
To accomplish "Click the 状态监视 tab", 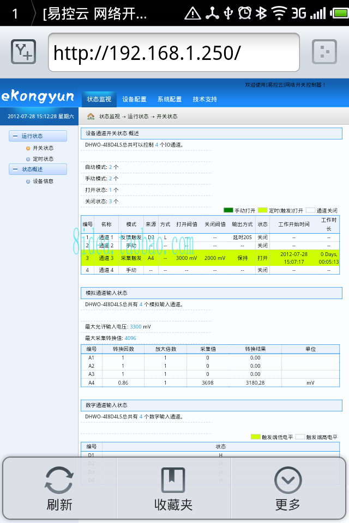I will pos(99,99).
